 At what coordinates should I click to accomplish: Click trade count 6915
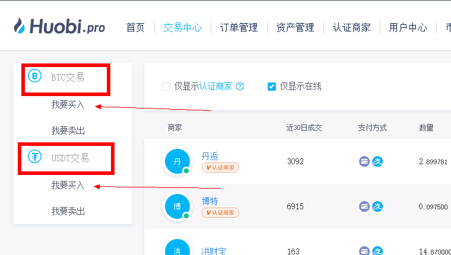click(296, 206)
